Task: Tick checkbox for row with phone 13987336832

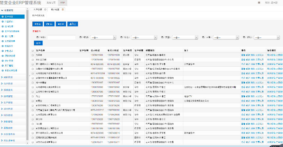Action: click(x=32, y=69)
